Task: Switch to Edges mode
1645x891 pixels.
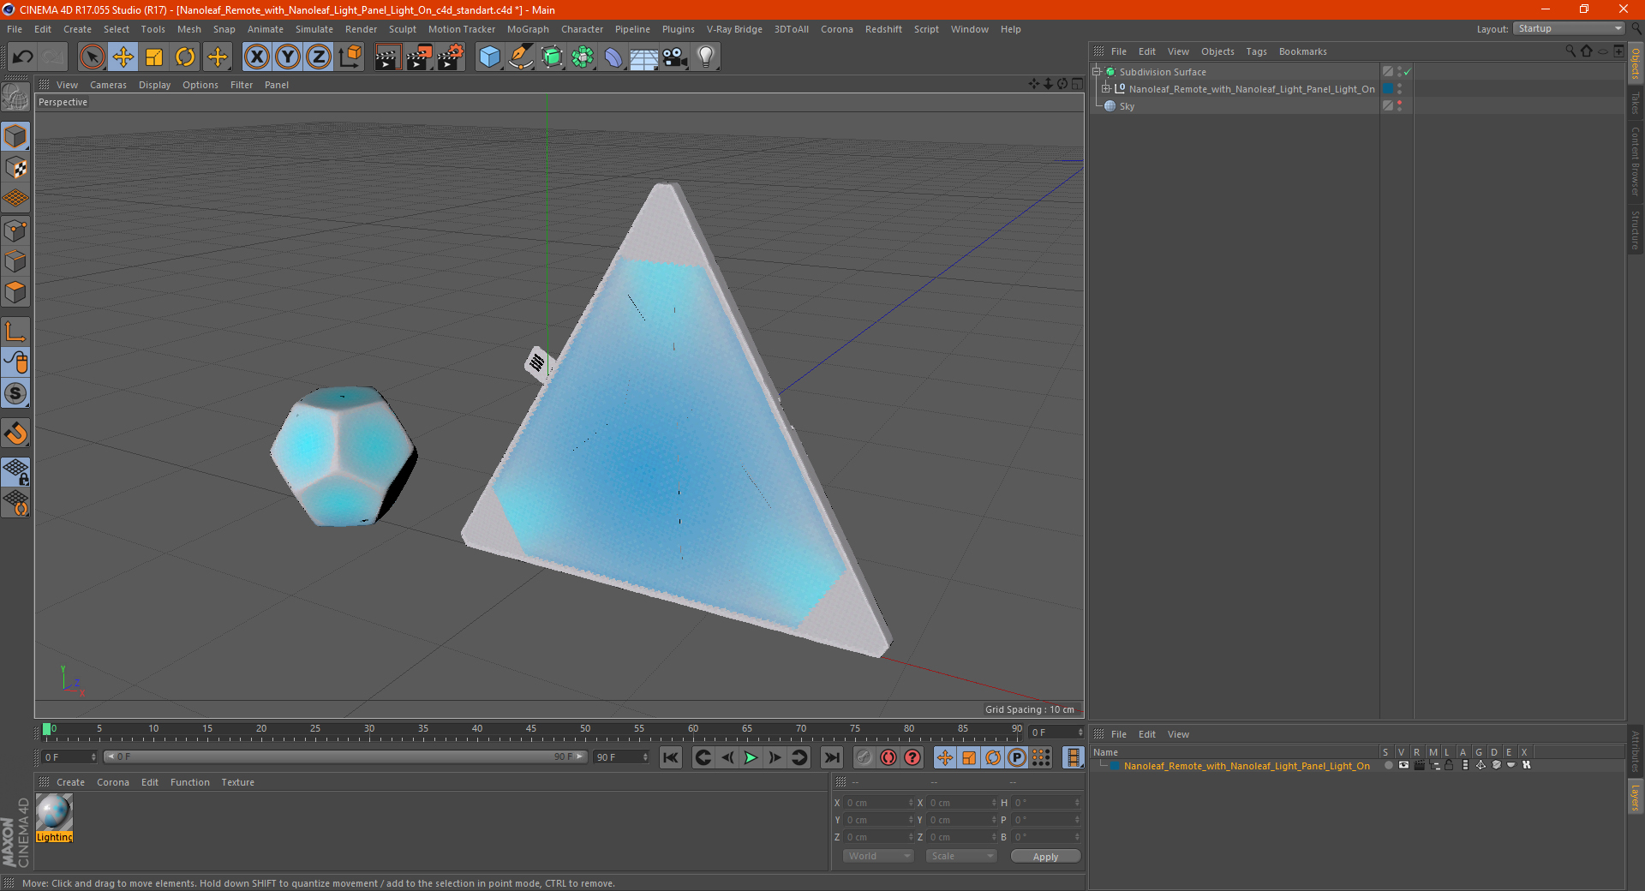Action: (x=15, y=261)
